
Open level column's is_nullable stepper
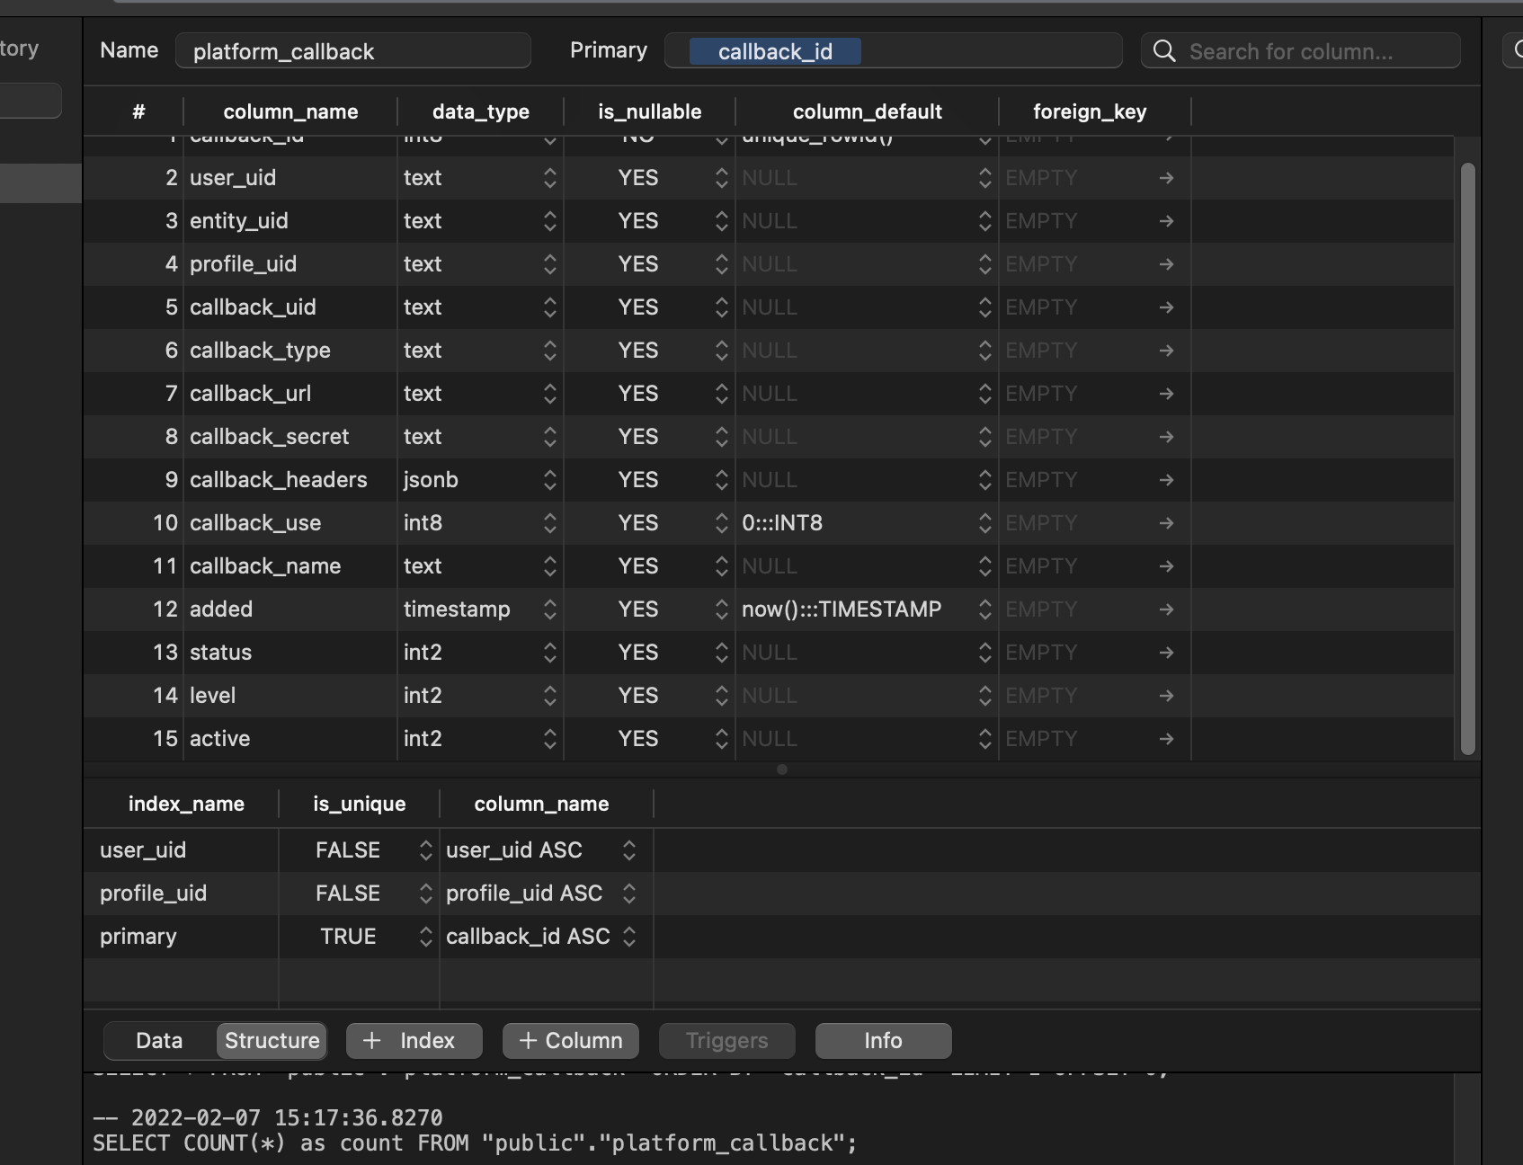722,696
